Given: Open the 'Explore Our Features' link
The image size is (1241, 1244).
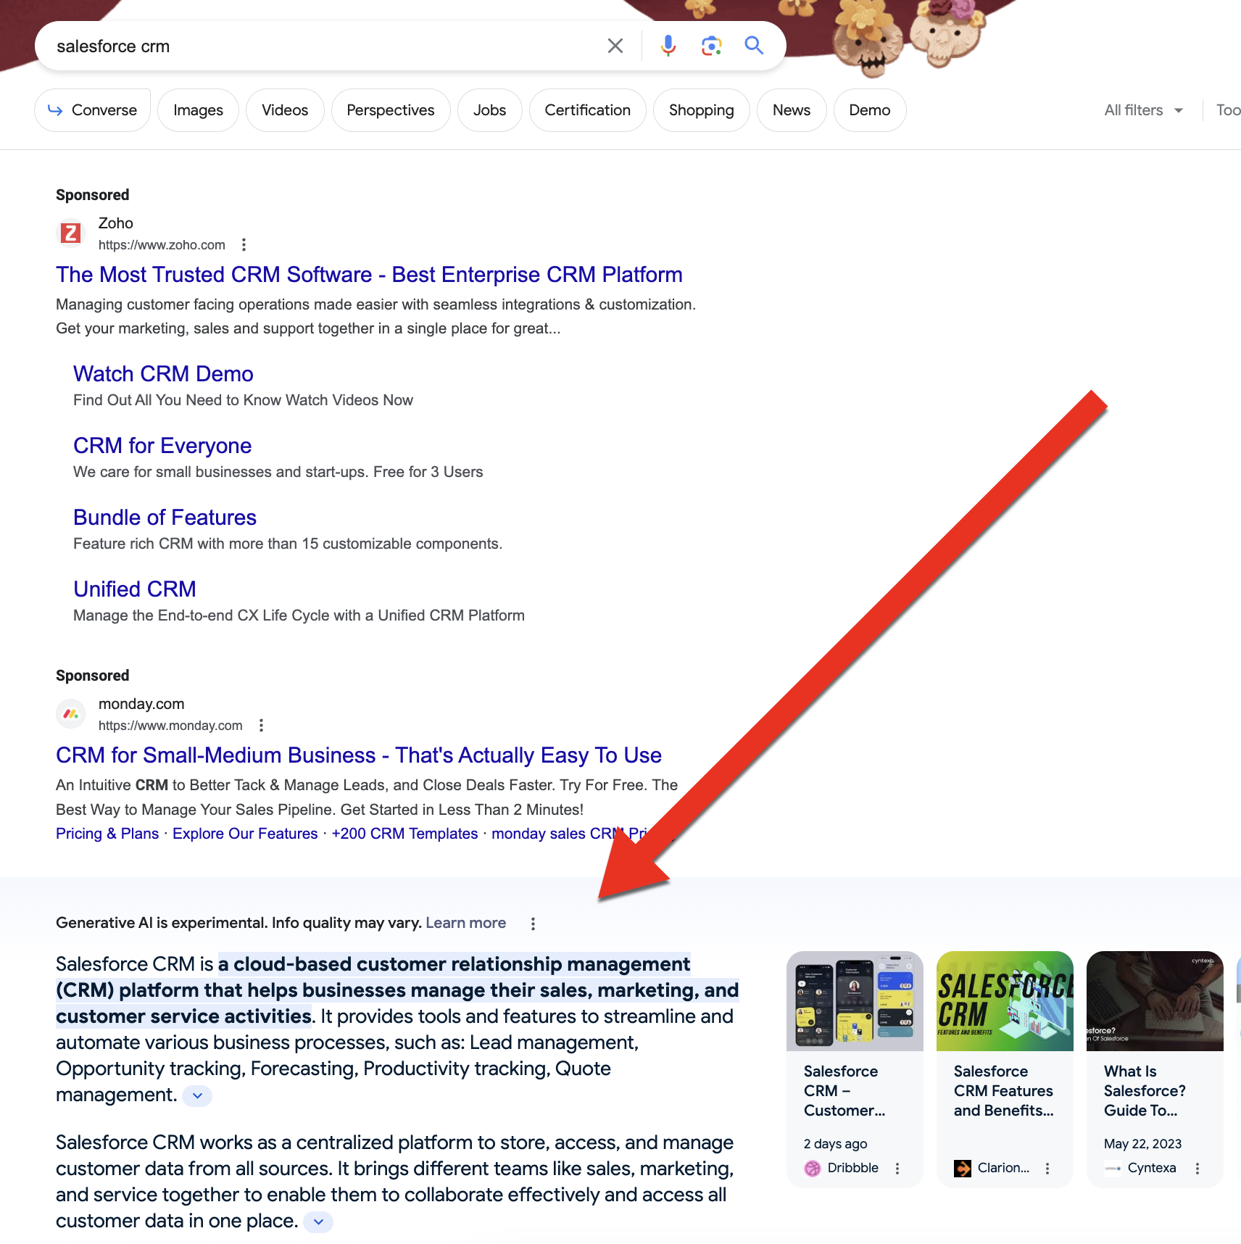Looking at the screenshot, I should click(245, 834).
